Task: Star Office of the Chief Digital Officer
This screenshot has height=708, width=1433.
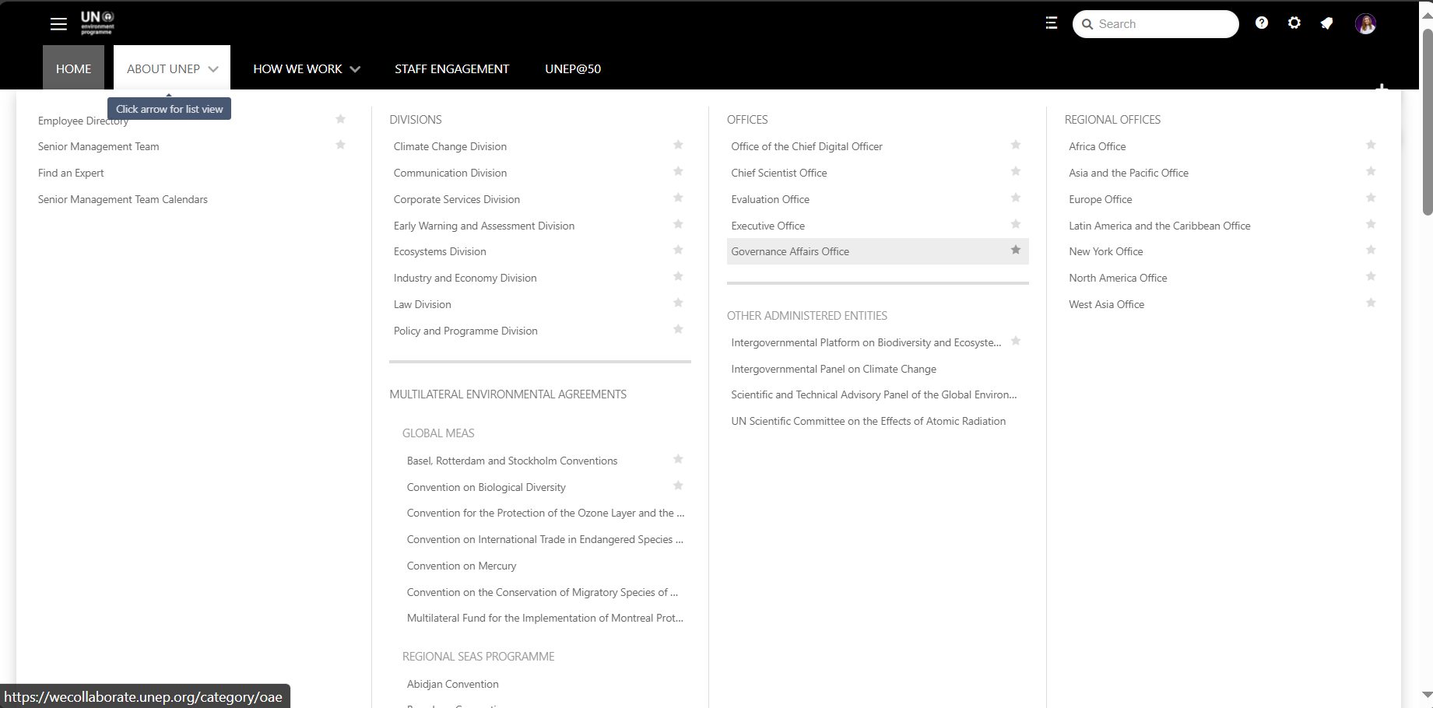Action: pyautogui.click(x=1016, y=145)
